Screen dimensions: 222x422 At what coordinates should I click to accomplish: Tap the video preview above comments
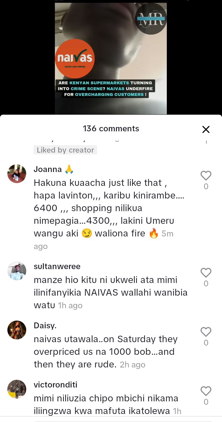[111, 59]
